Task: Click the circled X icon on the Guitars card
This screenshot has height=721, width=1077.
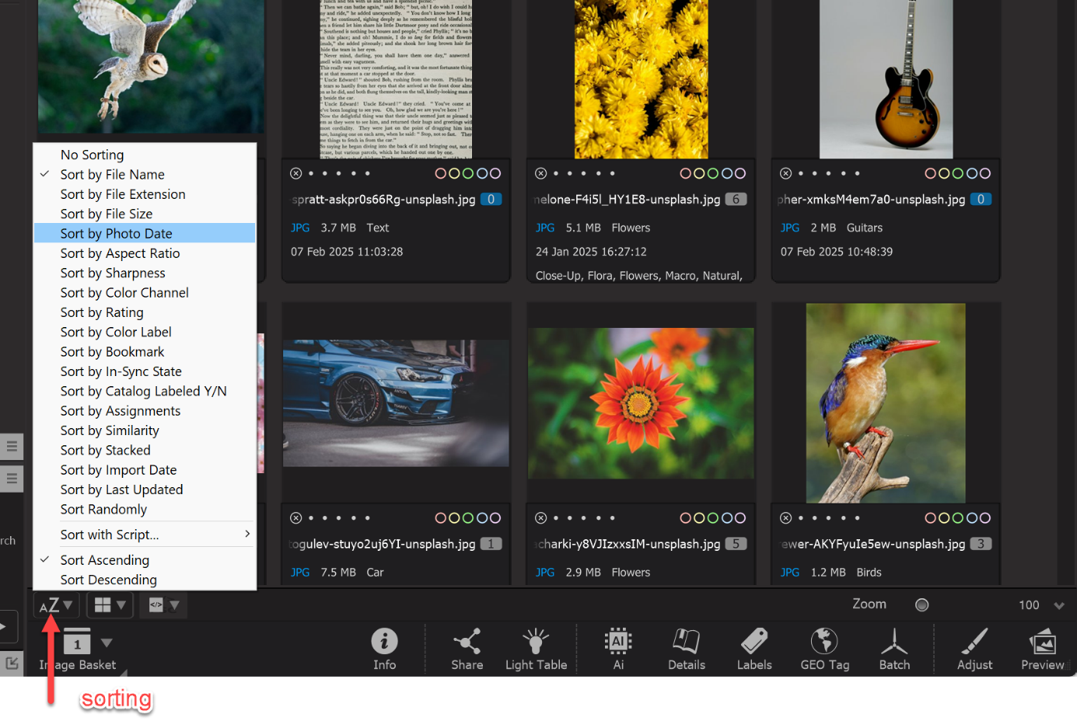Action: coord(786,173)
